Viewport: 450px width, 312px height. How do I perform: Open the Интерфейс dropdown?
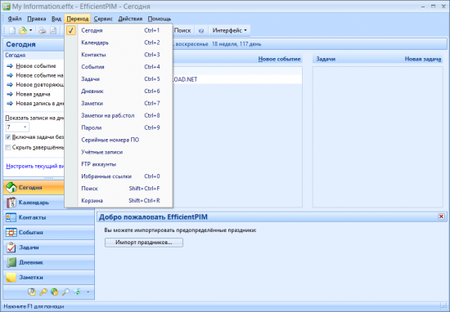click(230, 30)
